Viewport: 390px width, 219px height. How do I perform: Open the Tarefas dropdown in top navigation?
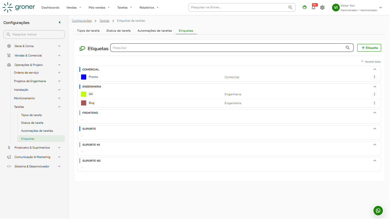click(x=124, y=7)
